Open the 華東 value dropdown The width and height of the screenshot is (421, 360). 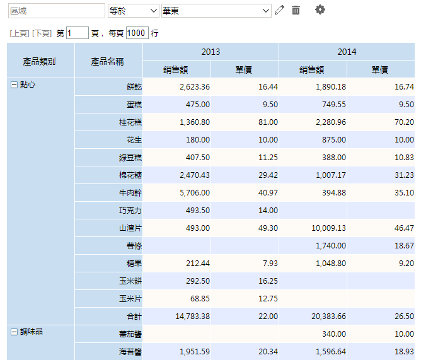click(x=216, y=11)
